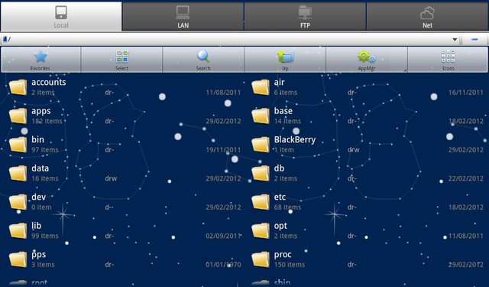
Task: Open the pps folder icon
Action: coord(18,259)
